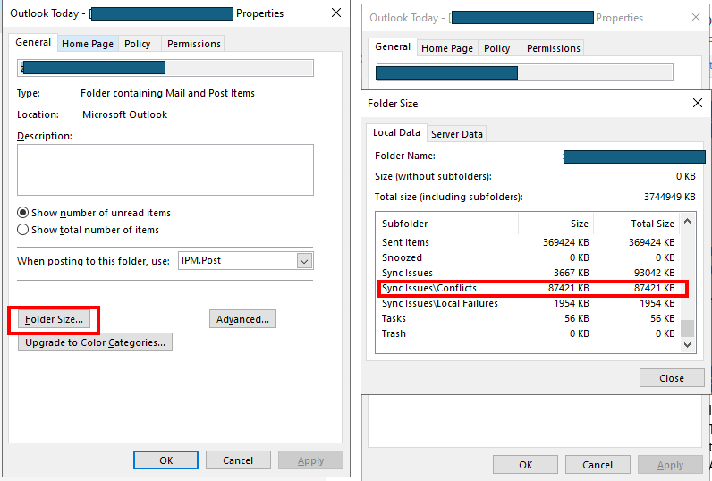Close the Folder Size dialog with X

(x=698, y=103)
